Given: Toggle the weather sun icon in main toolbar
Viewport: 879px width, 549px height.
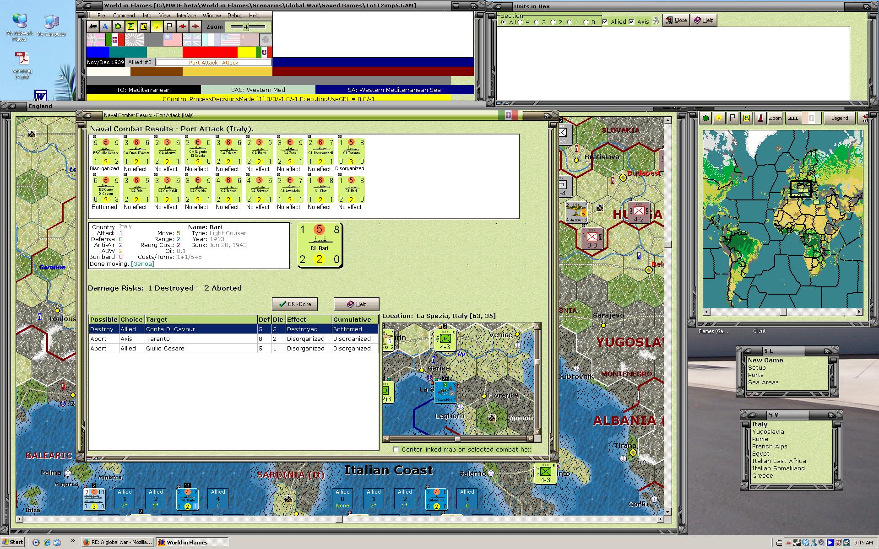Looking at the screenshot, I should click(157, 27).
